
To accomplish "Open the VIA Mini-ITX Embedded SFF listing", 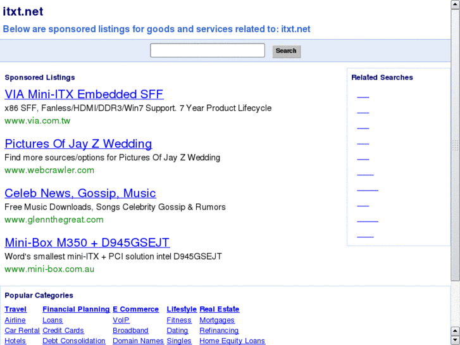I will tap(84, 94).
